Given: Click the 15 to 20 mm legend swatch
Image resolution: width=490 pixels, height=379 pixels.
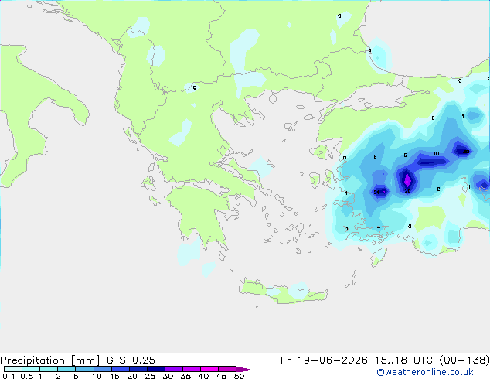Looking at the screenshot, I should (121, 369).
